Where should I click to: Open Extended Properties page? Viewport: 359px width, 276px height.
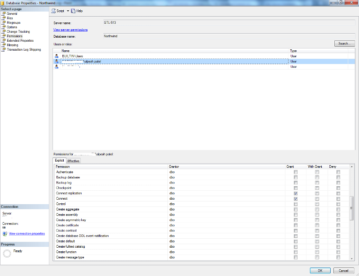click(20, 40)
